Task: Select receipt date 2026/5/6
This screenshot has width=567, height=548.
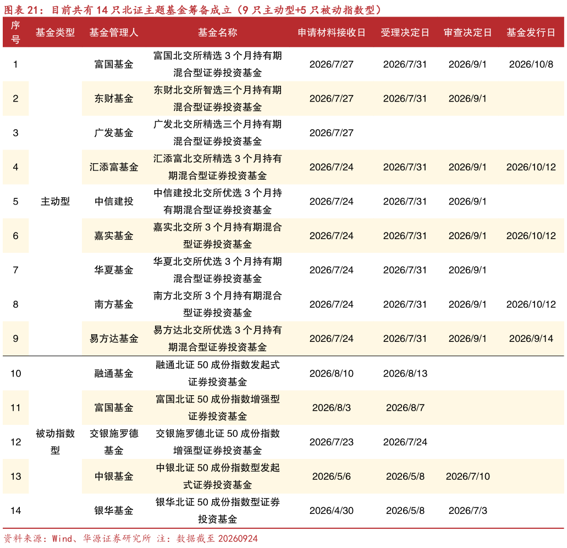Action: [x=331, y=477]
